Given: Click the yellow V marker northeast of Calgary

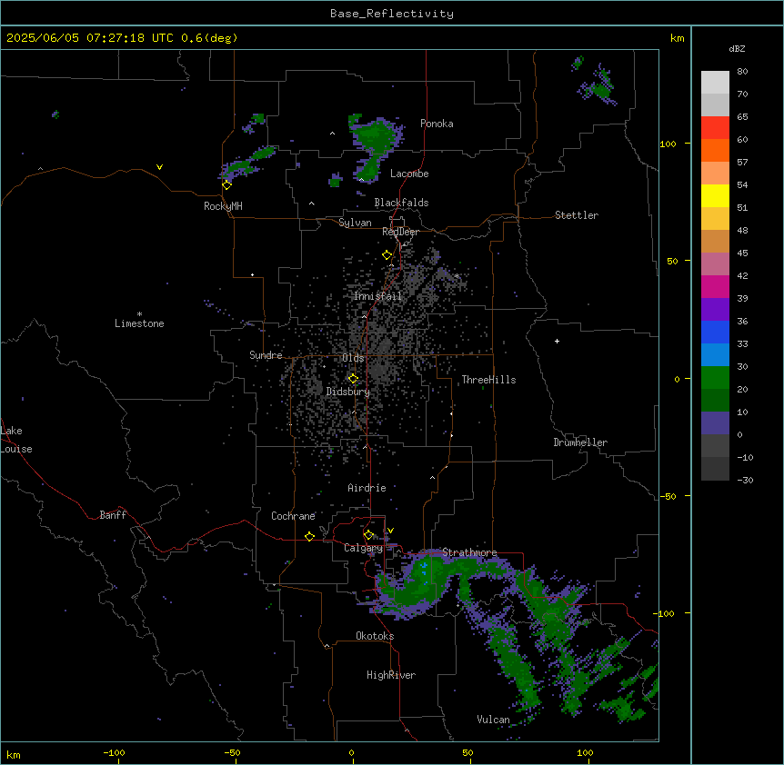Looking at the screenshot, I should click(390, 531).
